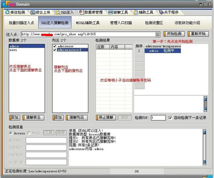
Task: Click the 位数 column header
Action: tap(103, 47)
